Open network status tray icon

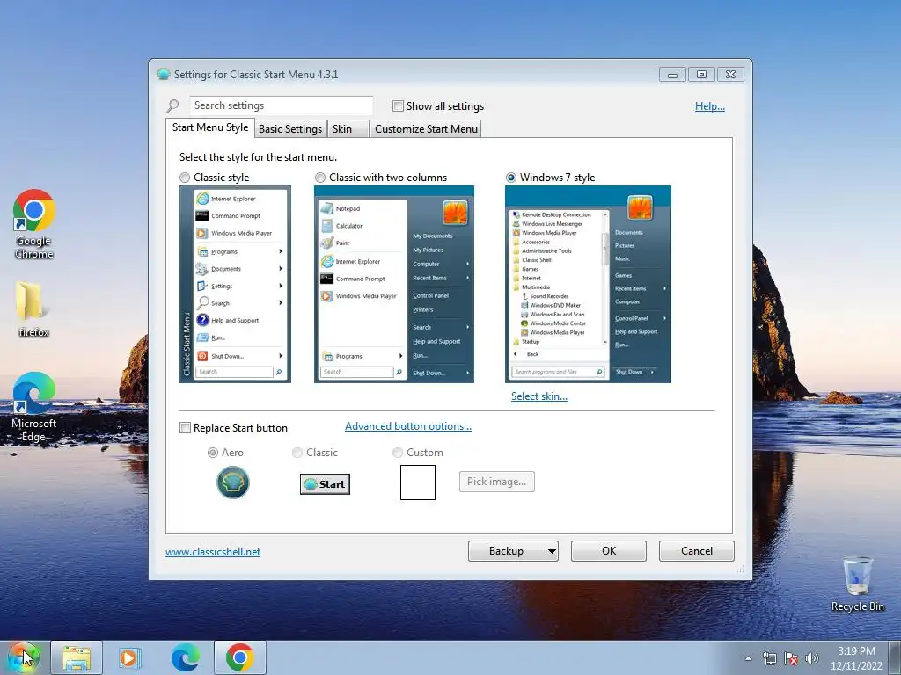pyautogui.click(x=769, y=658)
